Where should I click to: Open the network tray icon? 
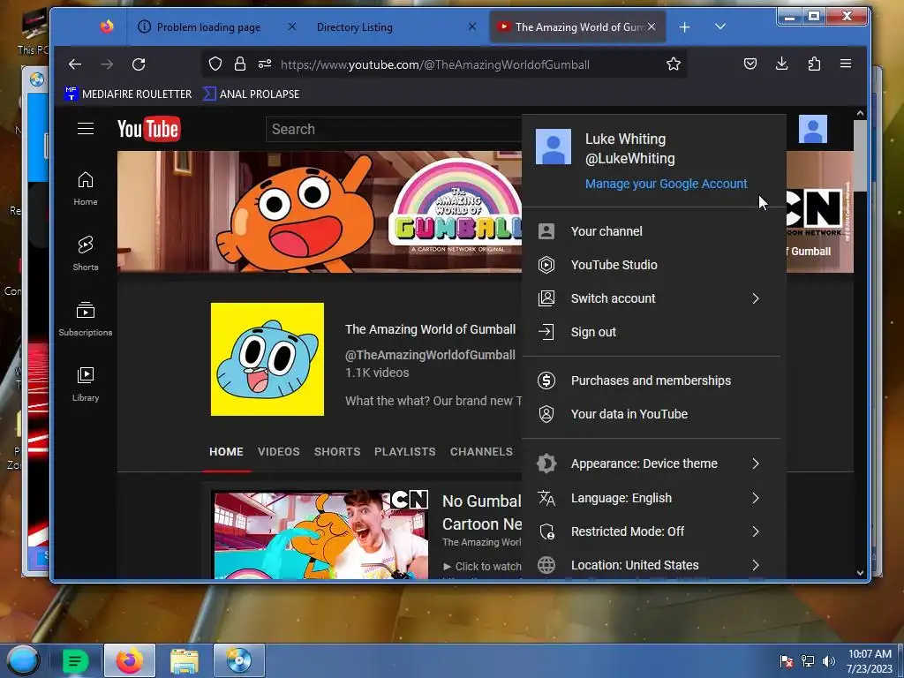808,660
